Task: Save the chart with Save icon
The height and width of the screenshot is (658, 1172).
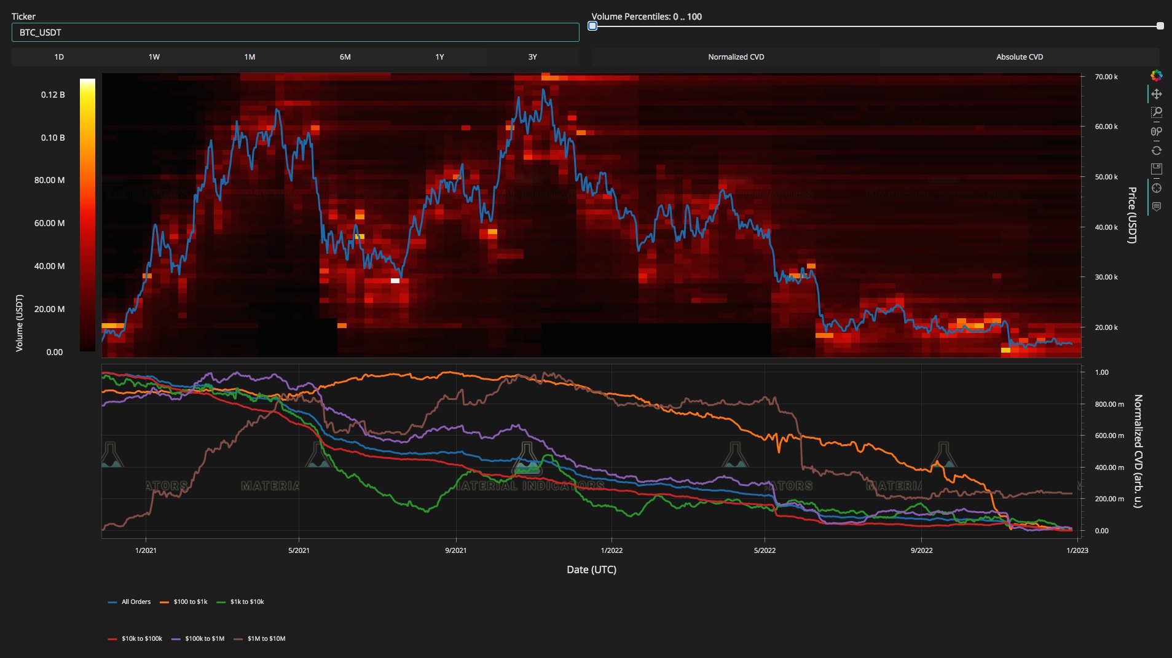Action: 1156,169
